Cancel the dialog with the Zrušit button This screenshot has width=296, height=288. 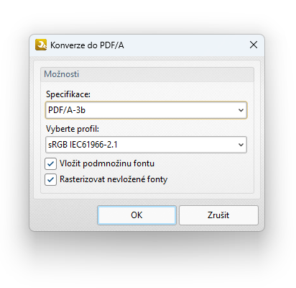point(218,215)
